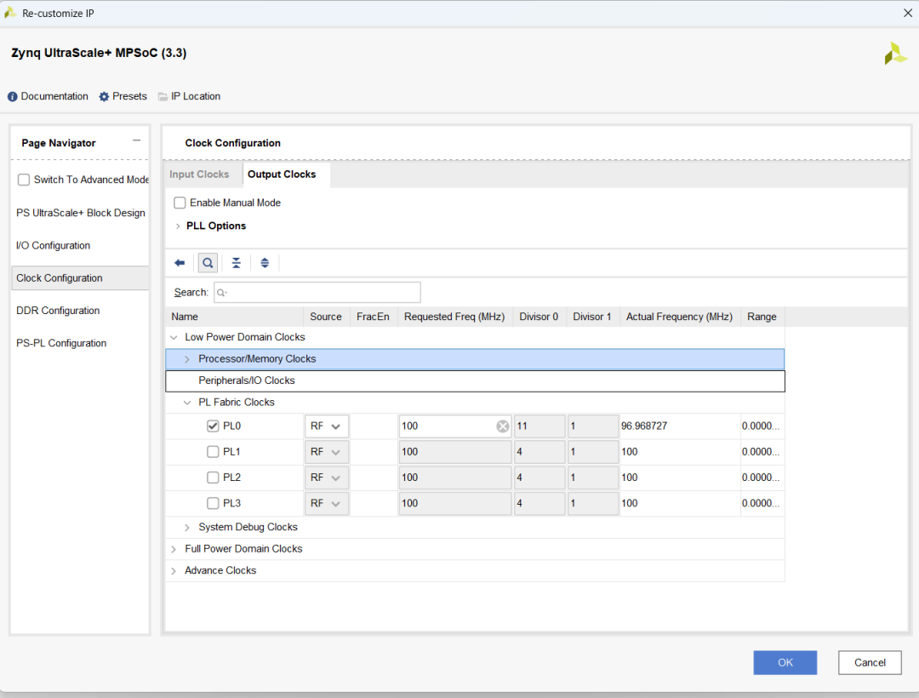Clear the PL0 requested frequency field
This screenshot has height=698, width=919.
503,426
